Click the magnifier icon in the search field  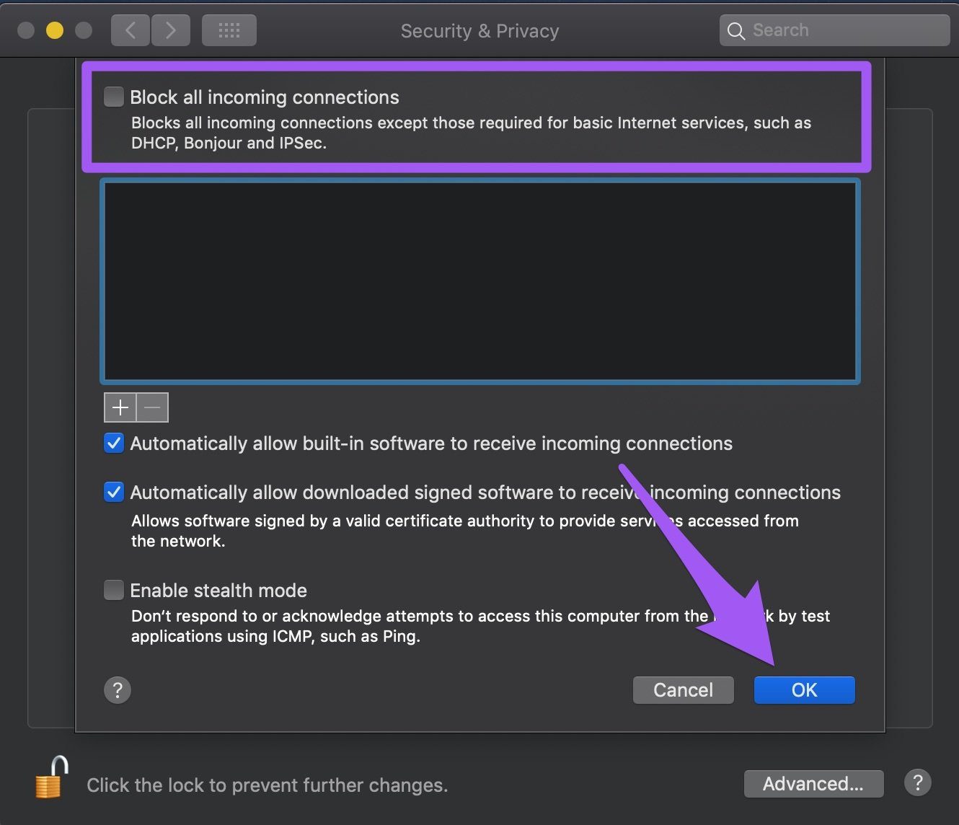click(735, 31)
